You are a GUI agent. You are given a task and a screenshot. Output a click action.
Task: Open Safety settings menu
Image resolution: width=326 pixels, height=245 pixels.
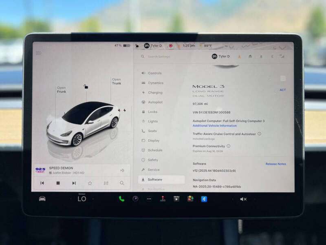tap(150, 160)
